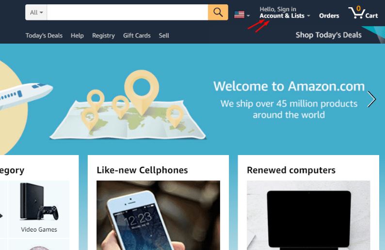The height and width of the screenshot is (250, 385).
Task: Open Today's Deals in the navigation bar
Action: pos(44,35)
